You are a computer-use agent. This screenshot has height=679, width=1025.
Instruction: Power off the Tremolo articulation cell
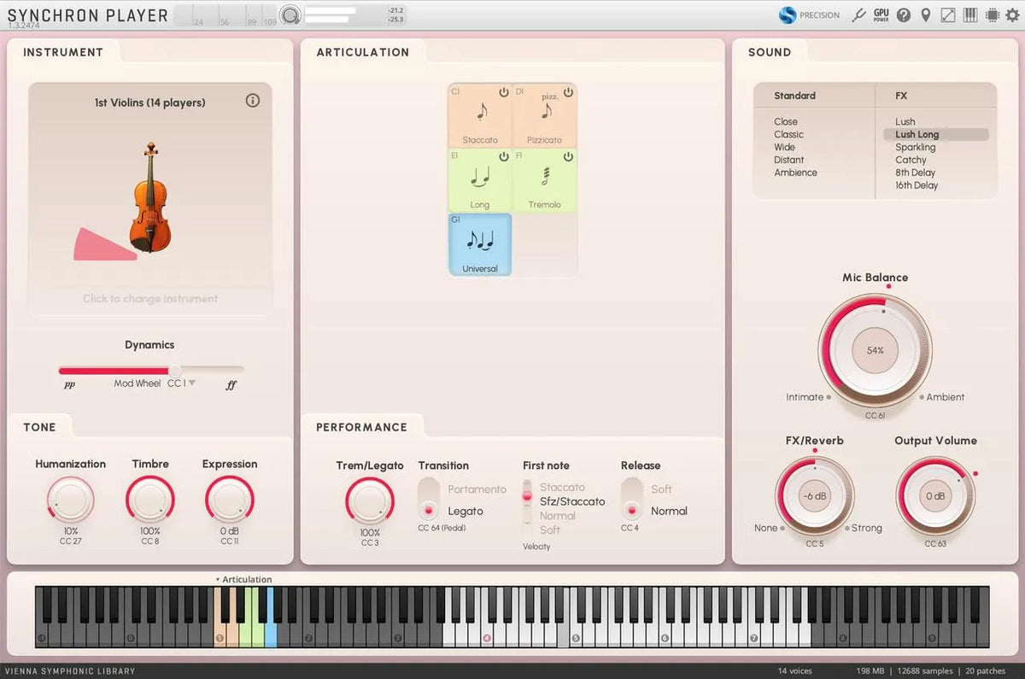pyautogui.click(x=568, y=156)
